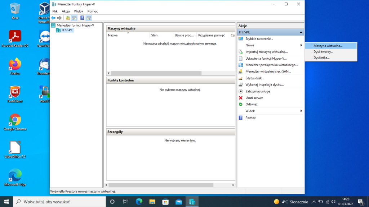
Task: Click the blue back arrow in toolbar
Action: click(53, 18)
